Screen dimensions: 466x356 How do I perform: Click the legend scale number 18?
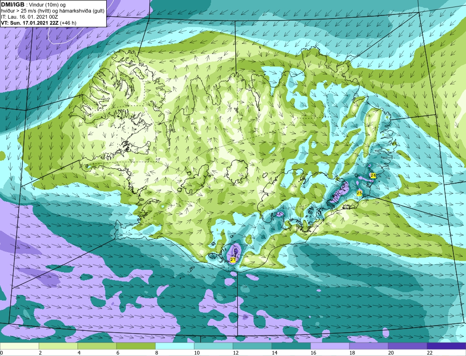coord(352,353)
